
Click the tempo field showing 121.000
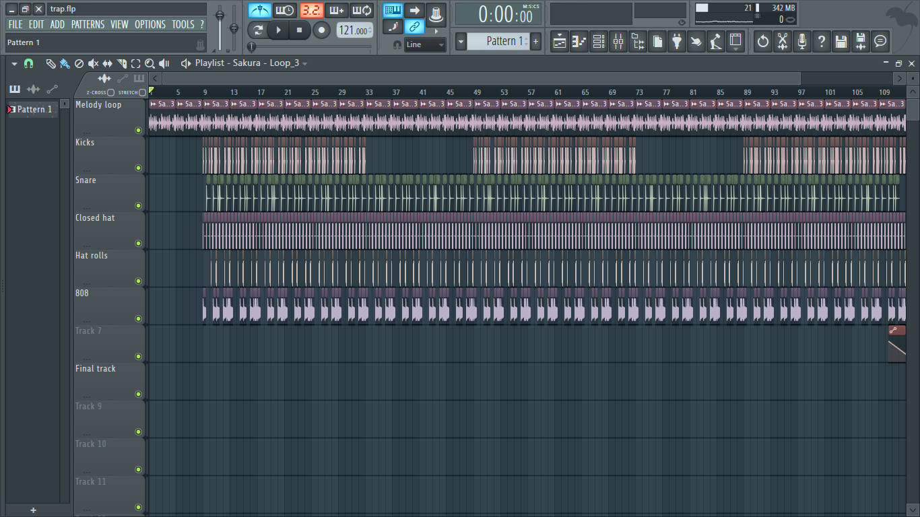pyautogui.click(x=355, y=30)
